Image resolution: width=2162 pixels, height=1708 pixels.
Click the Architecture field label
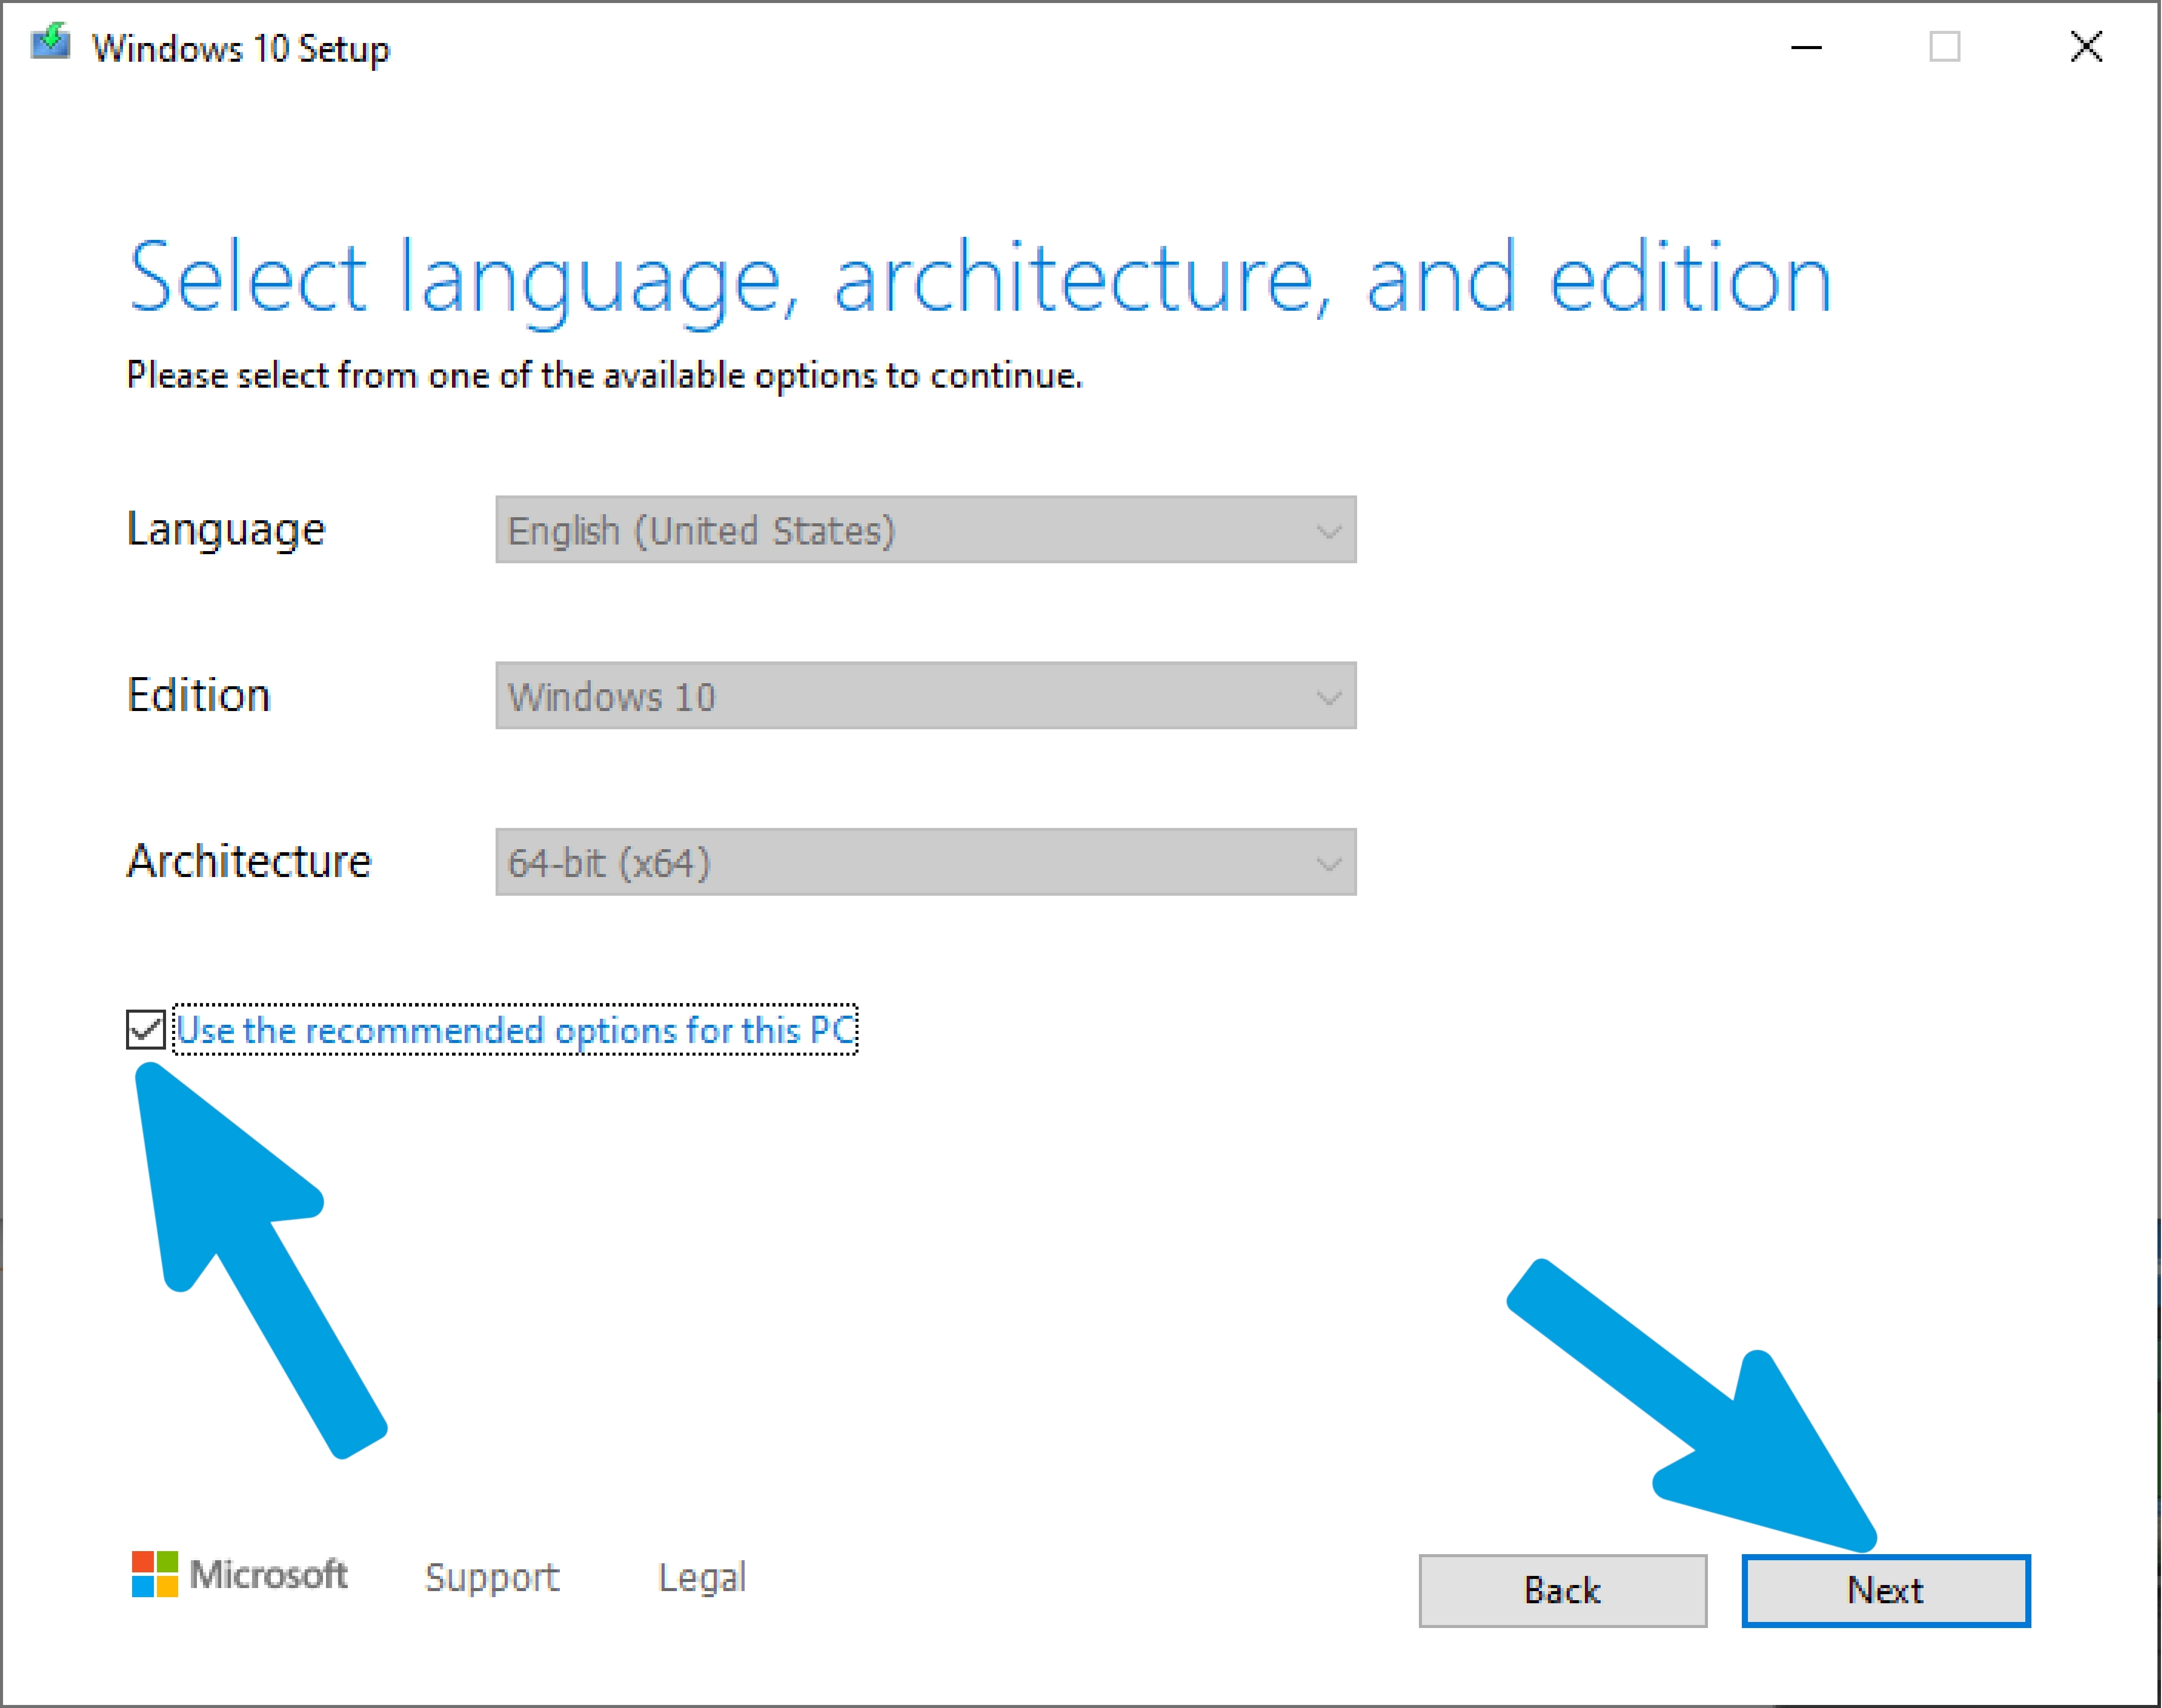(249, 861)
